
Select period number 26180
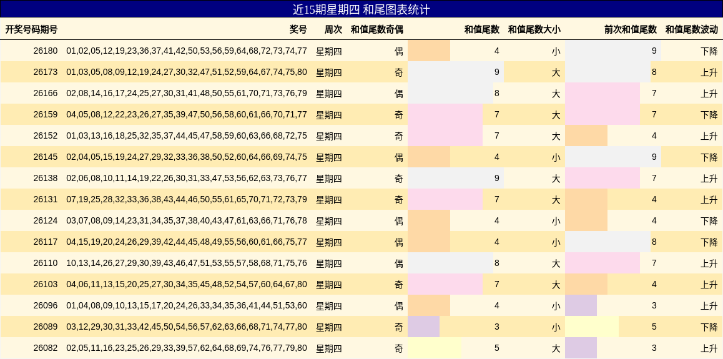[45, 51]
